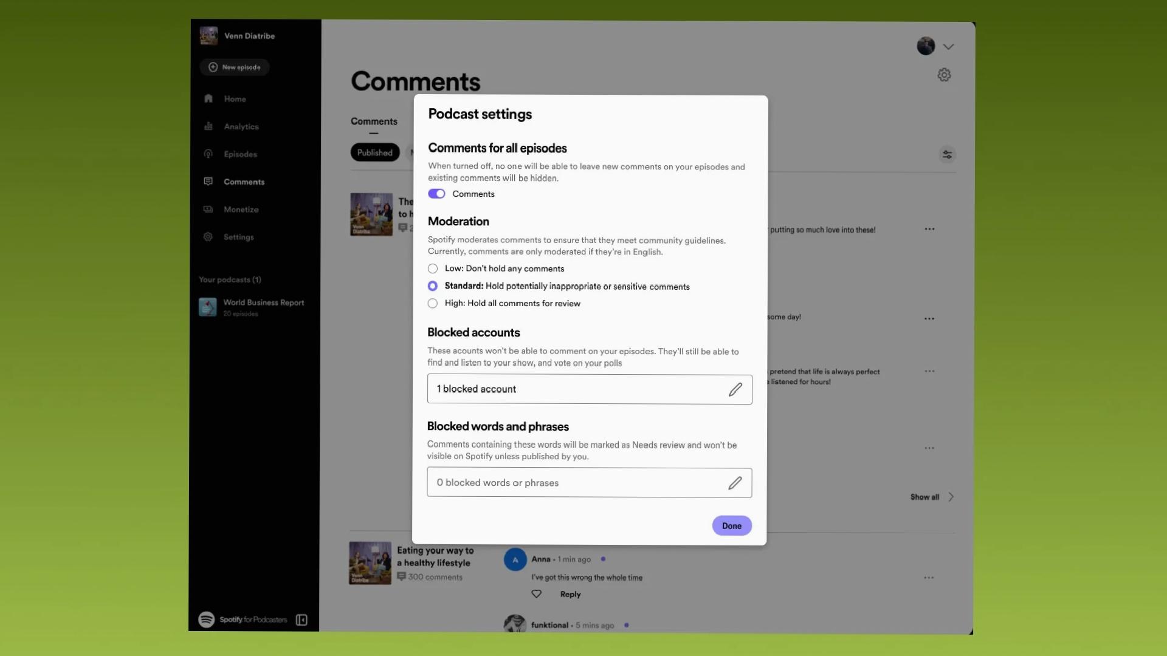1167x656 pixels.
Task: Click the 'Podcast settings' dialog title
Action: [x=480, y=114]
